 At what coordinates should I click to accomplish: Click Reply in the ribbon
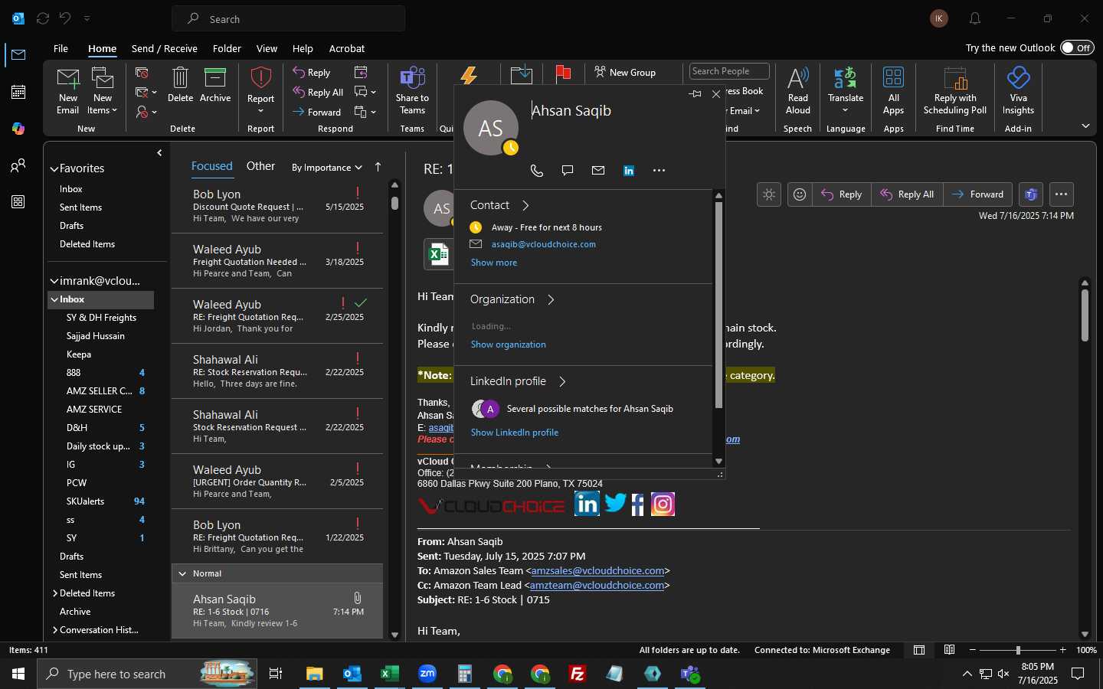[312, 72]
